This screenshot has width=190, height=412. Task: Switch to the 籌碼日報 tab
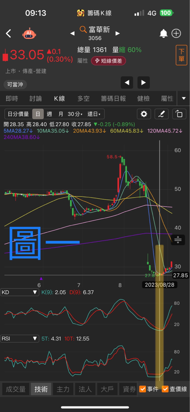[x=113, y=99]
